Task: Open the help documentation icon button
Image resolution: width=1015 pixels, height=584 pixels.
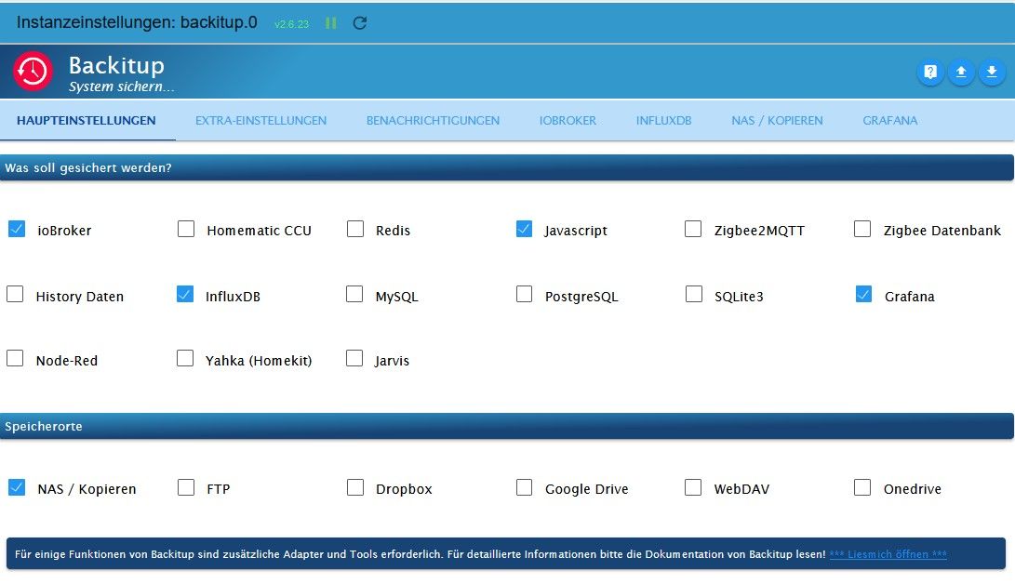Action: pyautogui.click(x=930, y=72)
